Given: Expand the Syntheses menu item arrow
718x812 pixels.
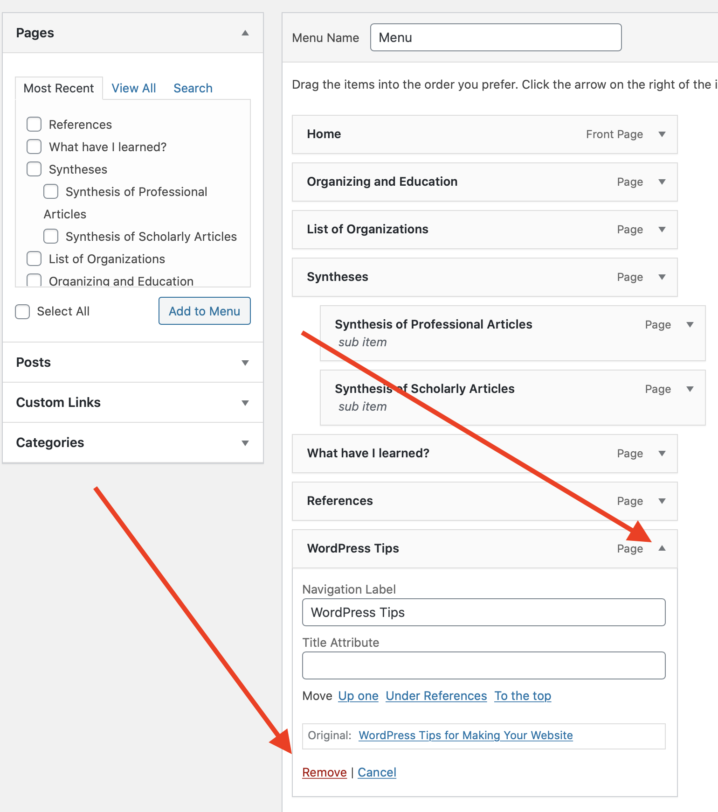Looking at the screenshot, I should tap(662, 277).
